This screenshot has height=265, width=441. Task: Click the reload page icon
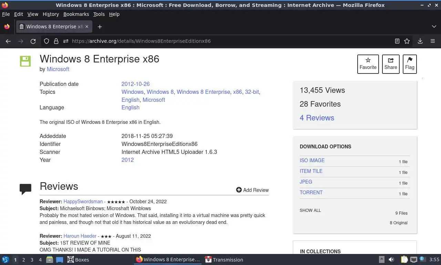click(33, 41)
